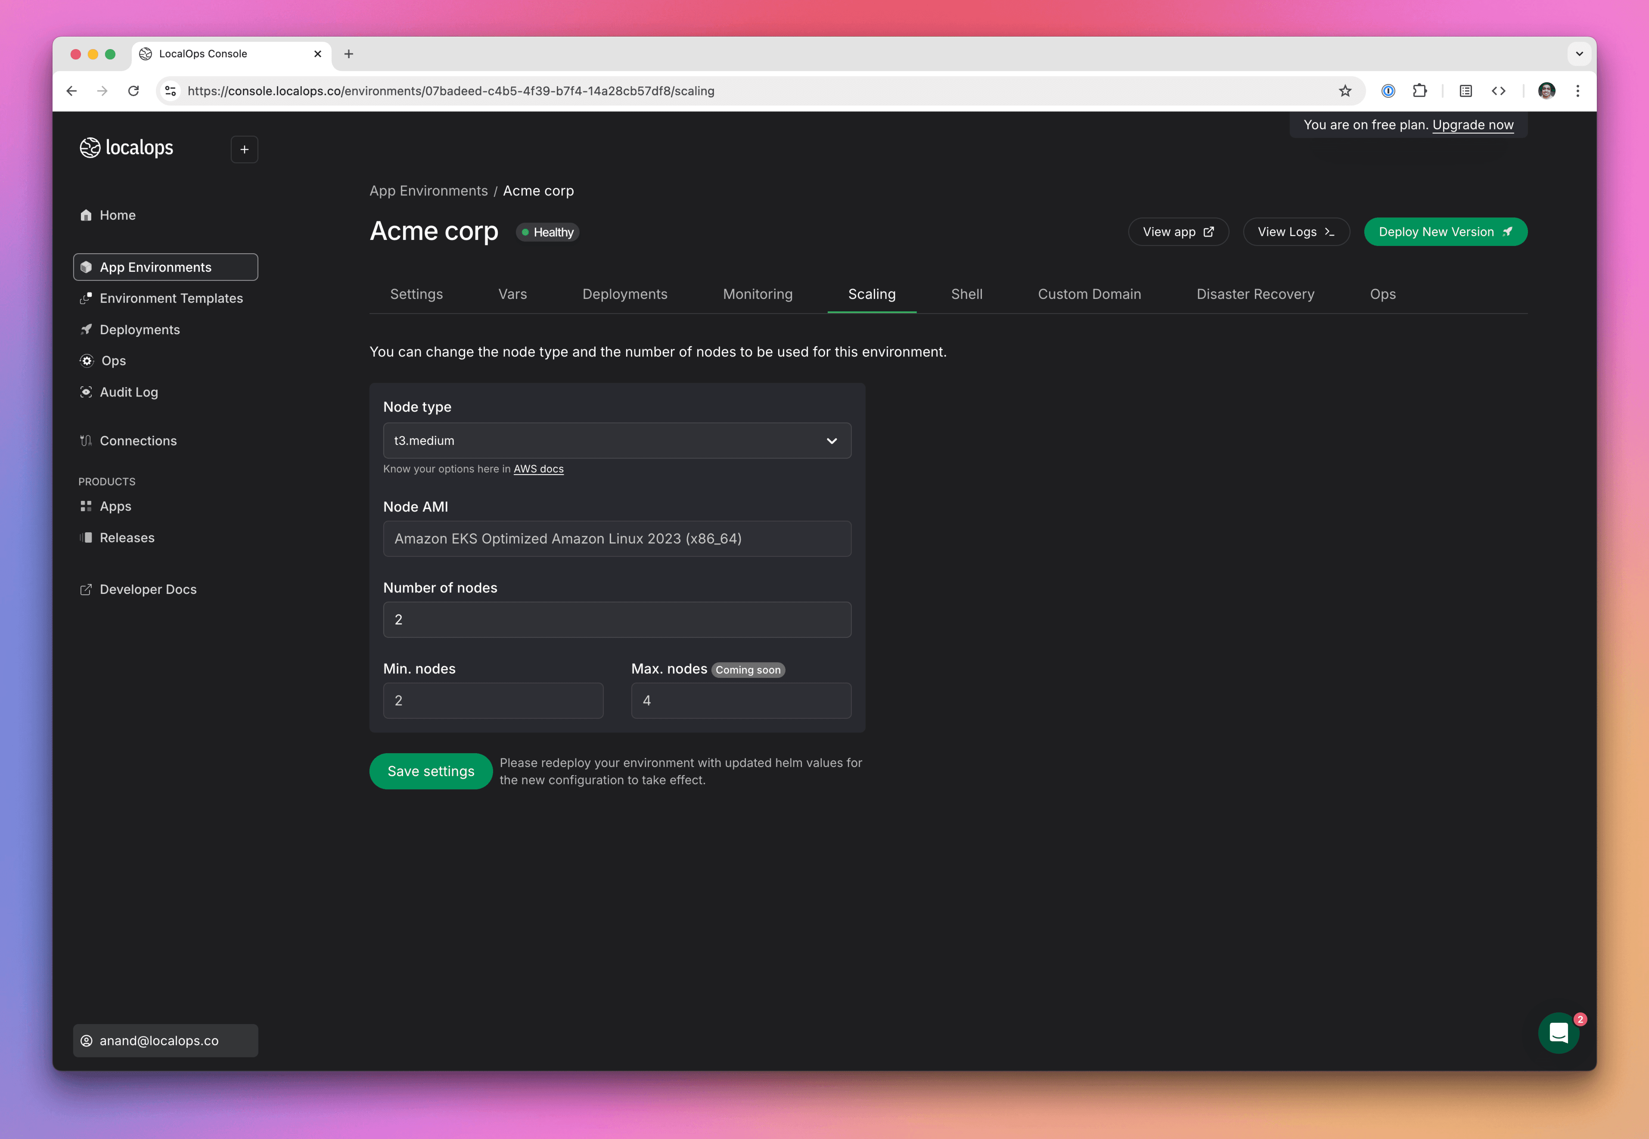This screenshot has width=1649, height=1139.
Task: Click the plus icon next to localops logo
Action: click(x=244, y=149)
